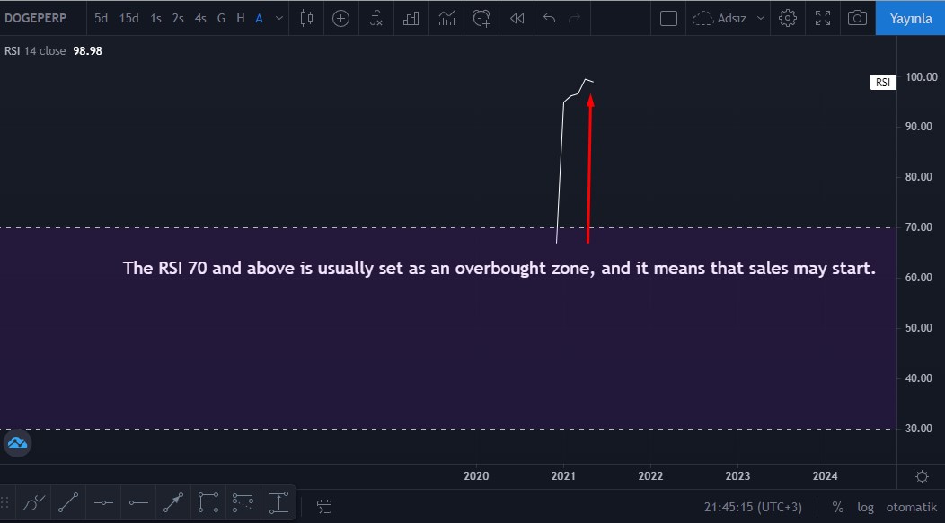Toggle otomatik auto scale
945x523 pixels.
pos(911,508)
